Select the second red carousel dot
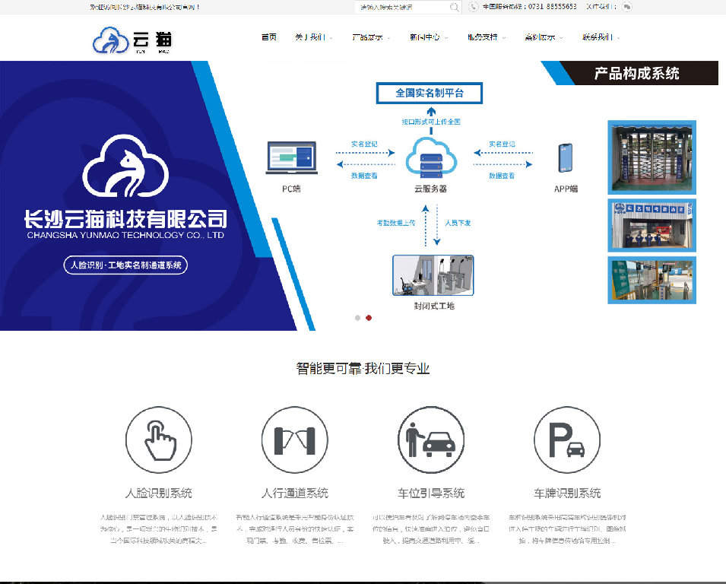This screenshot has width=726, height=584. click(x=369, y=318)
